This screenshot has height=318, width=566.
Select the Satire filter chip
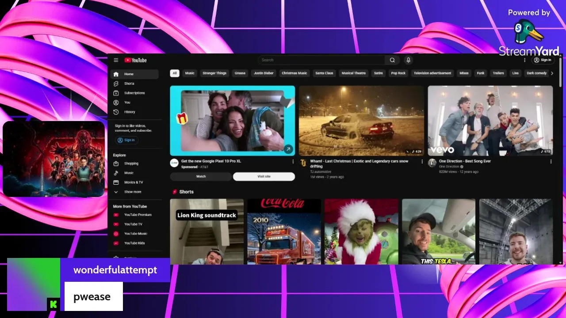tap(378, 73)
